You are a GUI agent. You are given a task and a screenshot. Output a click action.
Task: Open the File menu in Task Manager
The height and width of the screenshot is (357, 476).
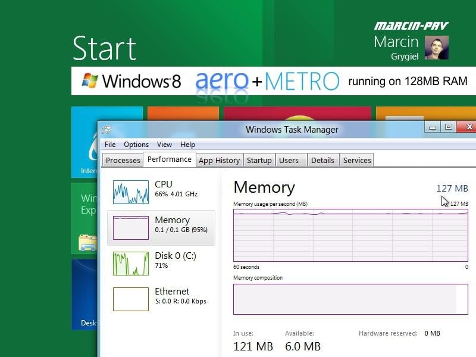click(110, 145)
